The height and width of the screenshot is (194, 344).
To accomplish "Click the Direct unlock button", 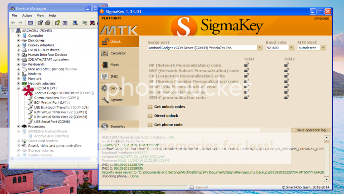I will [x=166, y=116].
